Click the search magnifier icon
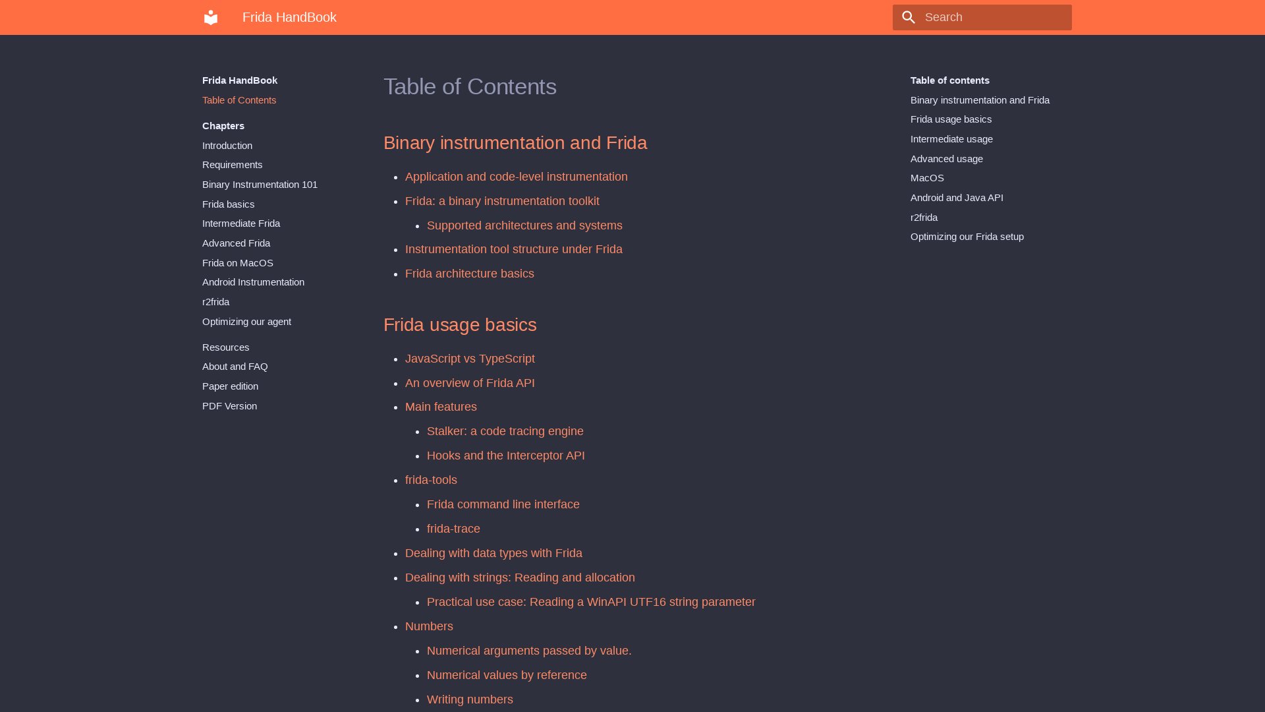The width and height of the screenshot is (1265, 712). [909, 18]
